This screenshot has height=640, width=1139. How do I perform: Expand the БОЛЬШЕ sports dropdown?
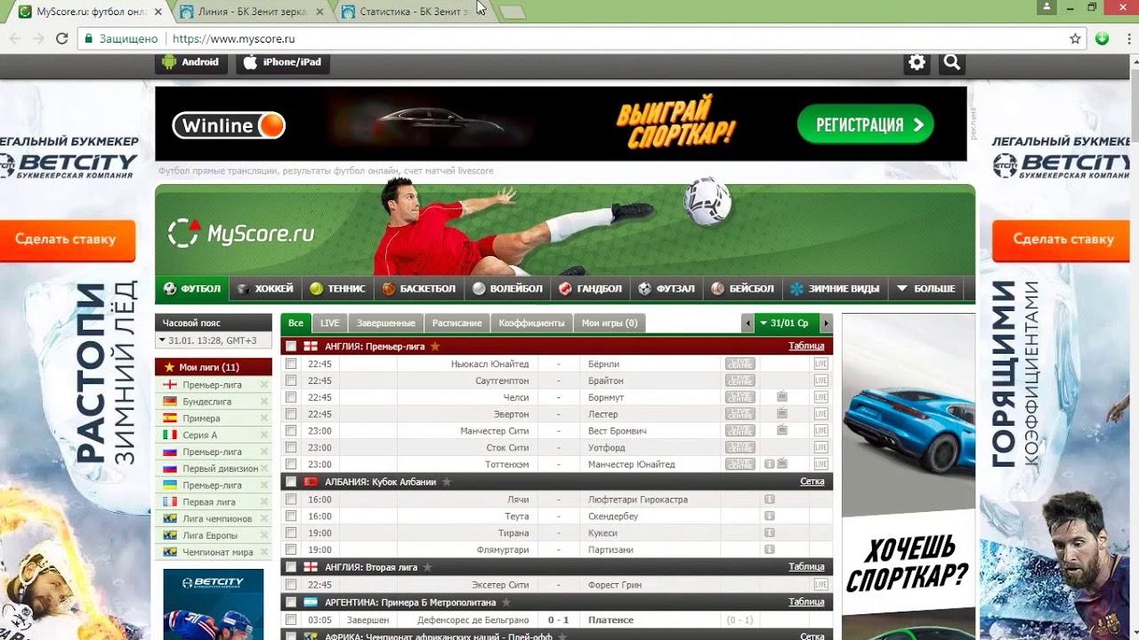coord(926,289)
